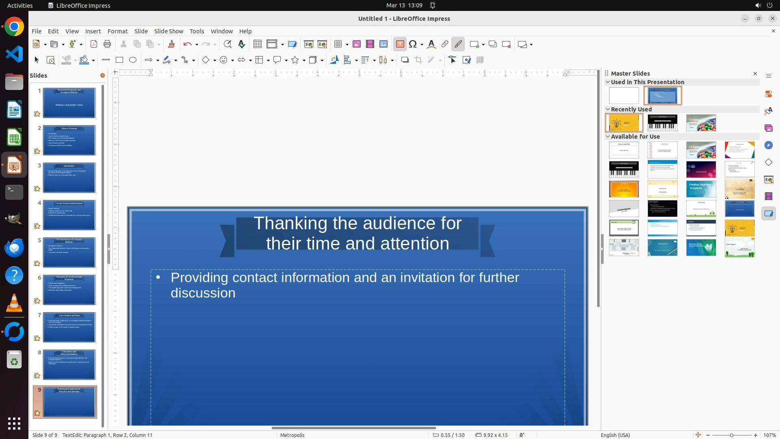The image size is (780, 439).
Task: Click the Insert Text Box icon
Action: pyautogui.click(x=400, y=44)
